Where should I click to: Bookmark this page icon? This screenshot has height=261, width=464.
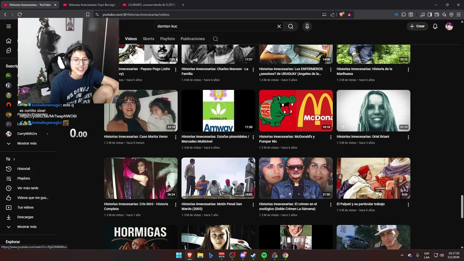click(x=88, y=14)
